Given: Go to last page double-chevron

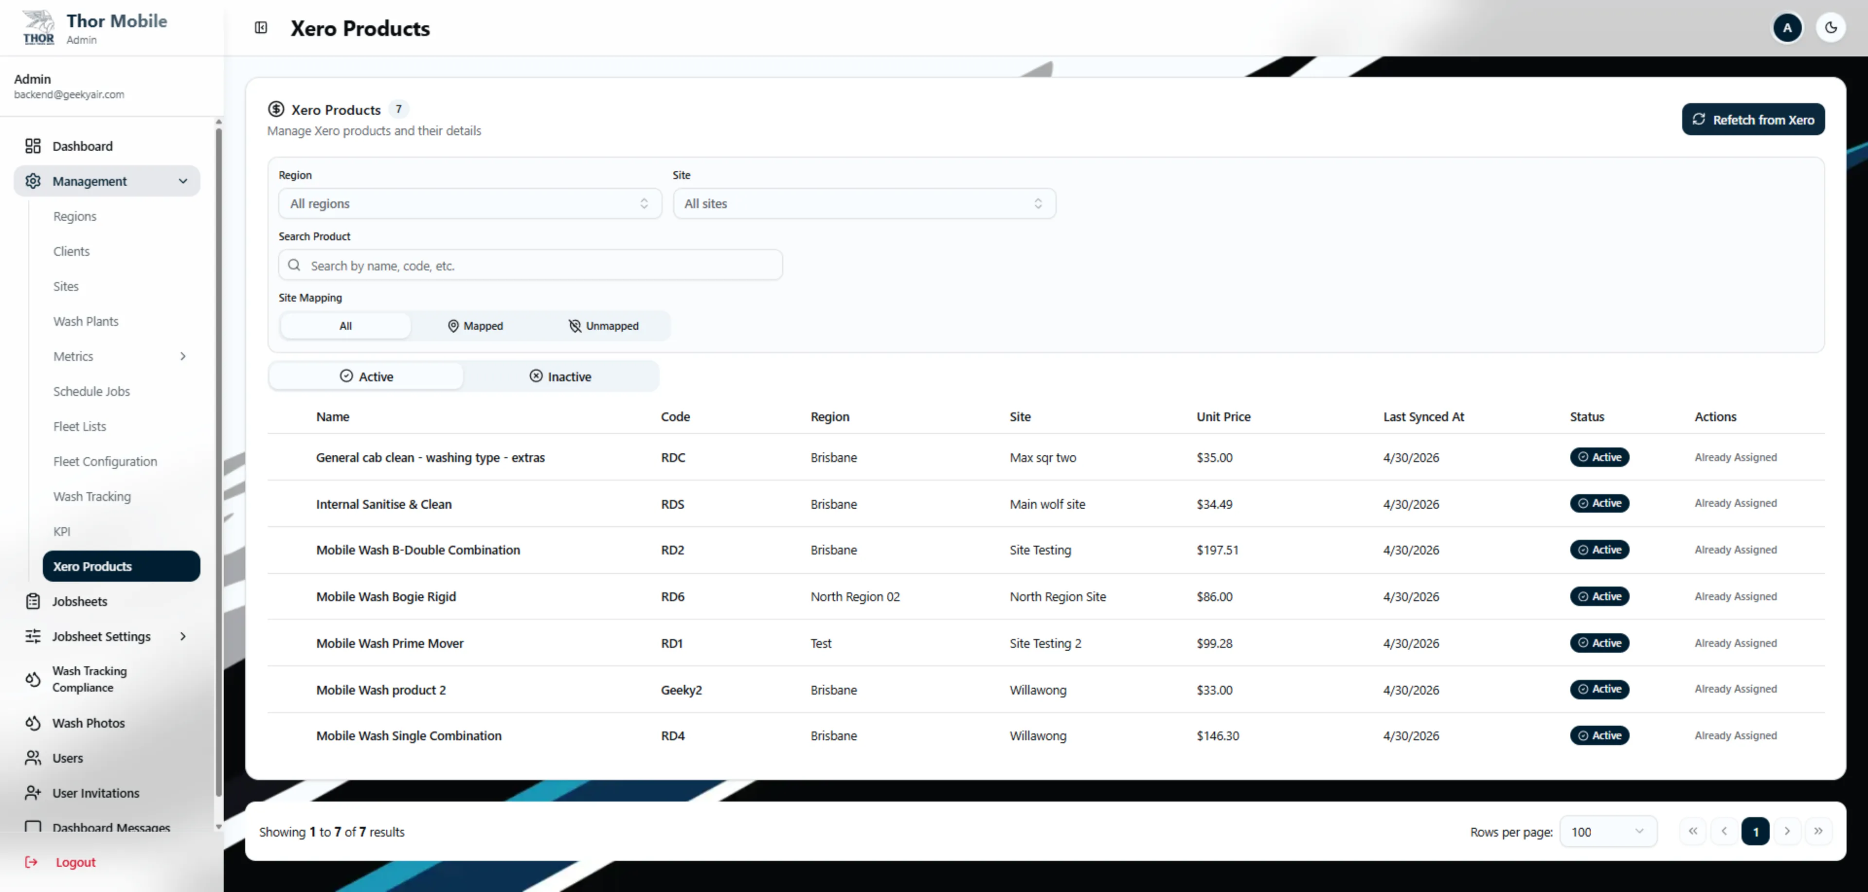Looking at the screenshot, I should 1818,831.
